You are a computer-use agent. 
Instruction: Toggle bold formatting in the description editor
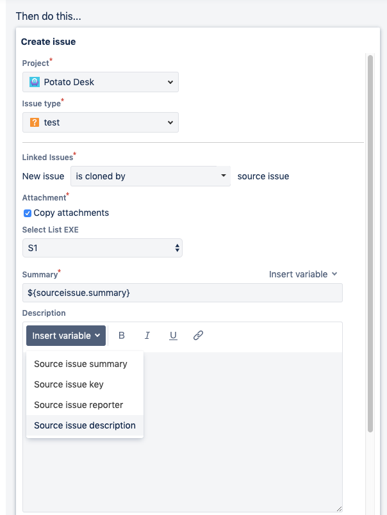coord(122,335)
